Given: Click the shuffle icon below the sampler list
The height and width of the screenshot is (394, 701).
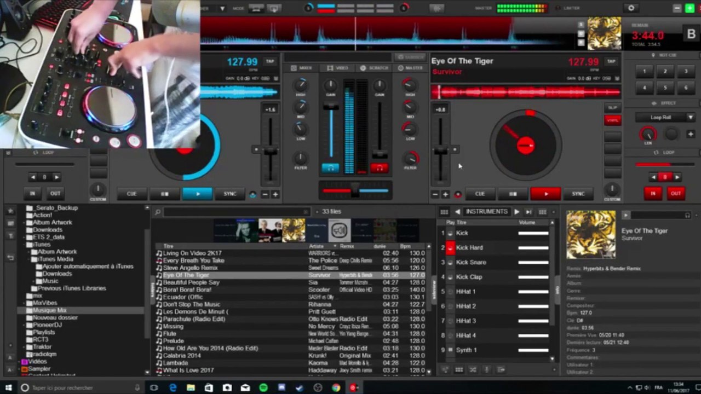Looking at the screenshot, I should pyautogui.click(x=473, y=370).
